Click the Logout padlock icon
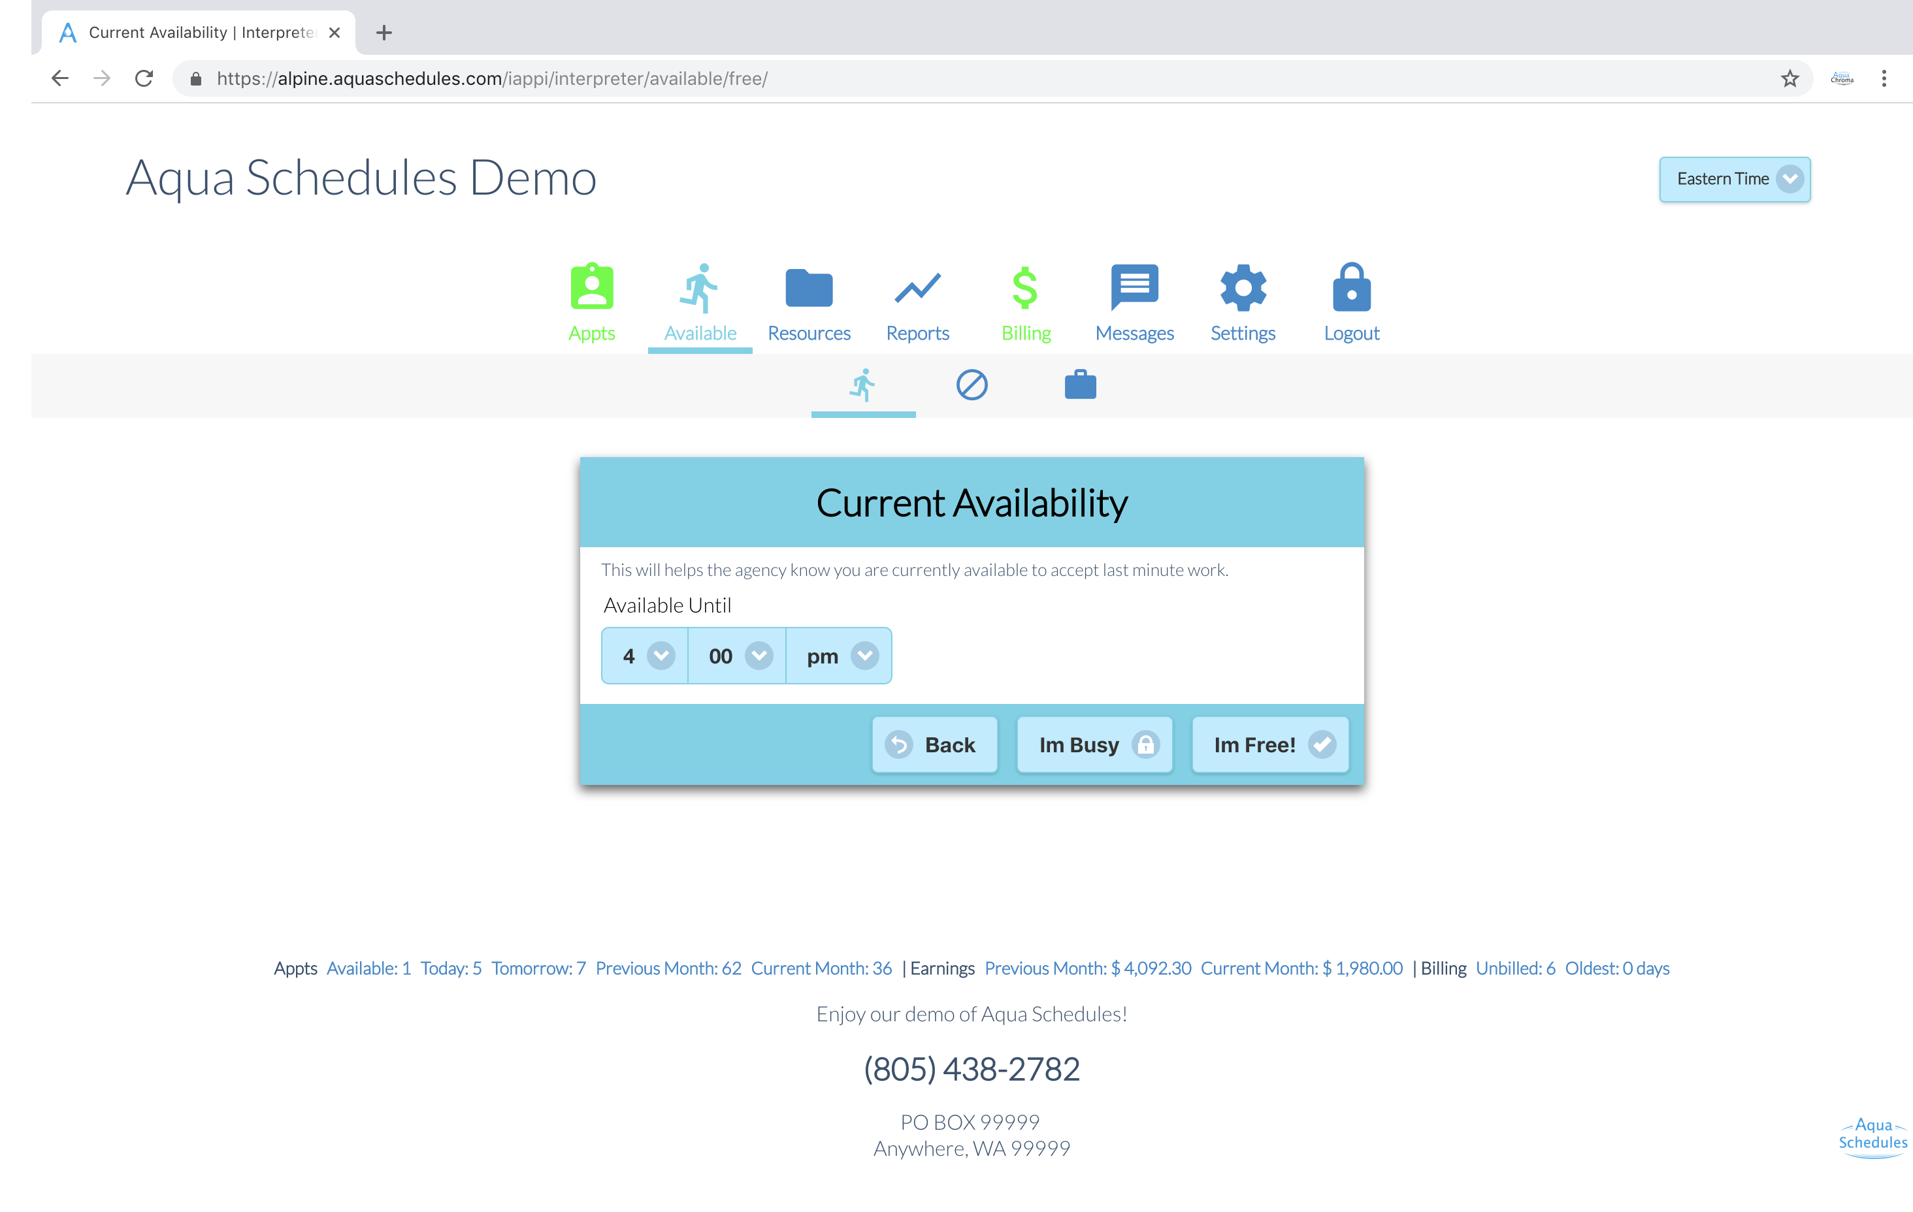Screen dimensions: 1913x1212 click(1351, 287)
